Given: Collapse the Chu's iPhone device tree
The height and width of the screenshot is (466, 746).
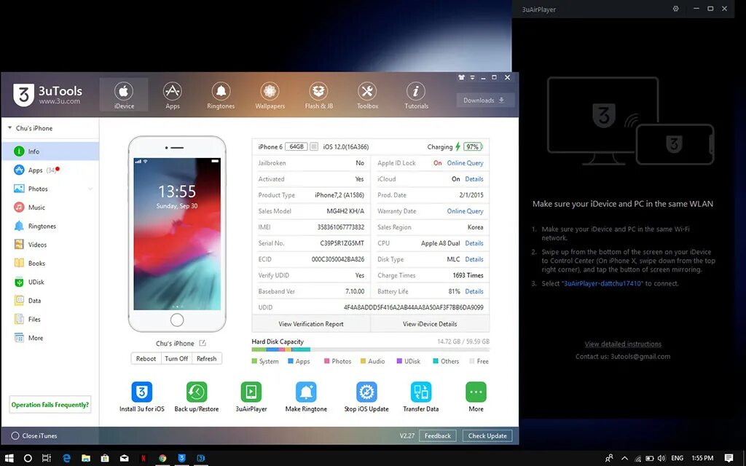Looking at the screenshot, I should tap(9, 128).
